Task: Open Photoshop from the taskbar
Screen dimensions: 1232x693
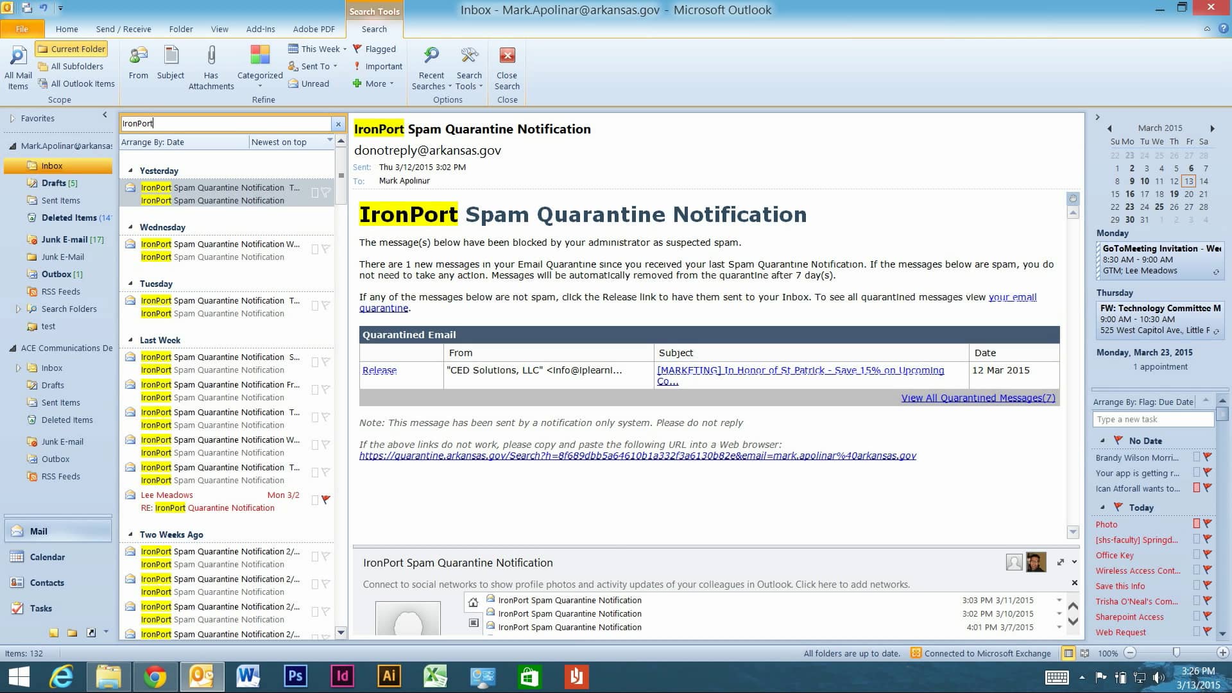Action: 295,676
